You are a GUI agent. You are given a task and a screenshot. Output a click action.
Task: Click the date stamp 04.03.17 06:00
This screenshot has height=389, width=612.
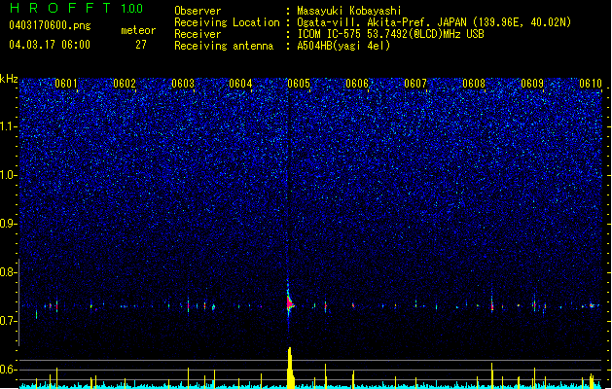[50, 45]
